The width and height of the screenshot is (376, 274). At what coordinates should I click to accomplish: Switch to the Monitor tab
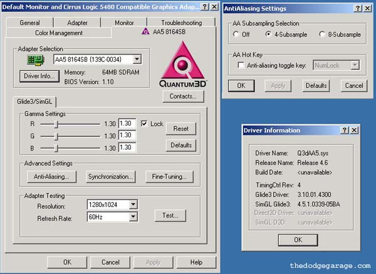(x=124, y=23)
